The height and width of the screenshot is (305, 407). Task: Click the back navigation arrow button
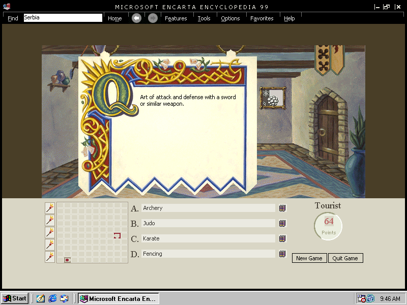click(x=136, y=18)
